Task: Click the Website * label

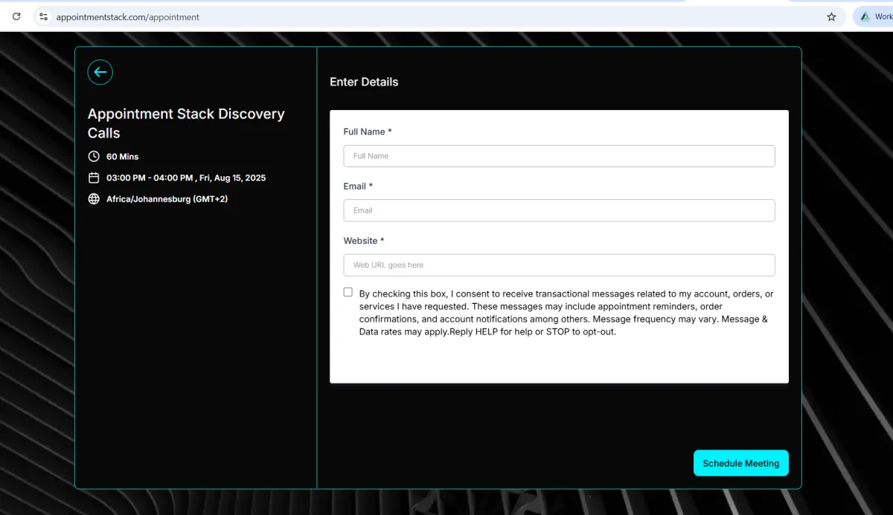Action: coord(364,241)
